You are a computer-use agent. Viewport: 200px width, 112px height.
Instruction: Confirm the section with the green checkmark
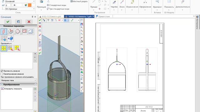[8, 22]
